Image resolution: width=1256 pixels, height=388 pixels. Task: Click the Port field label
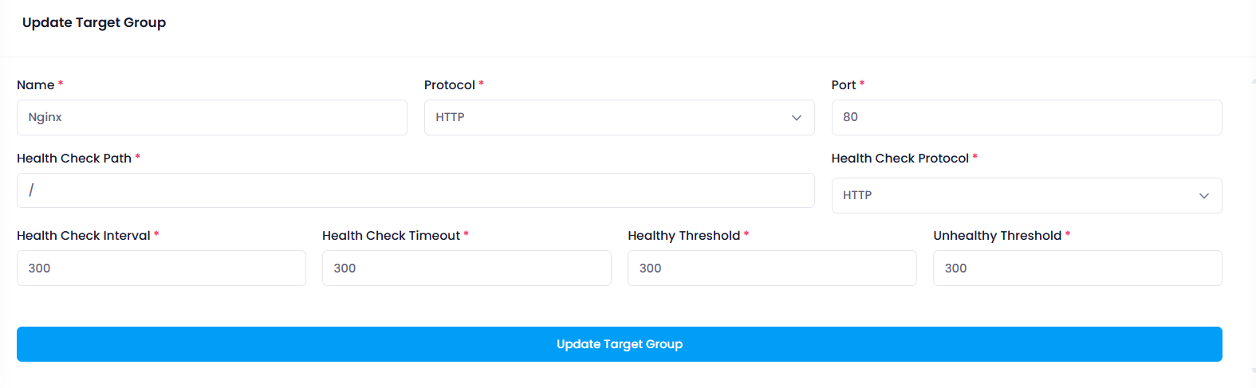[844, 85]
